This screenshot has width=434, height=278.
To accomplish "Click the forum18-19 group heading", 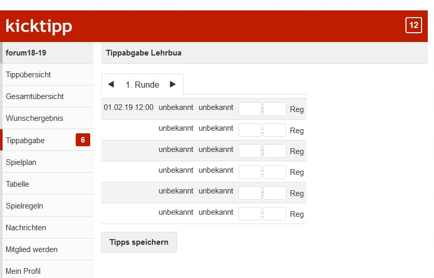I will point(26,53).
